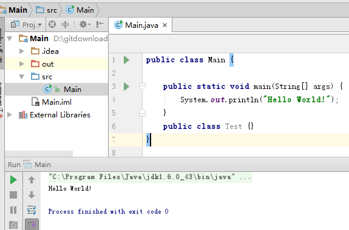The width and height of the screenshot is (349, 230).
Task: Select External Libraries in tree
Action: coord(56,115)
